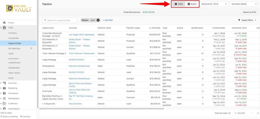Click the Marketing envelope icon
Screen dimensions: 260x119
pyautogui.click(x=4, y=88)
